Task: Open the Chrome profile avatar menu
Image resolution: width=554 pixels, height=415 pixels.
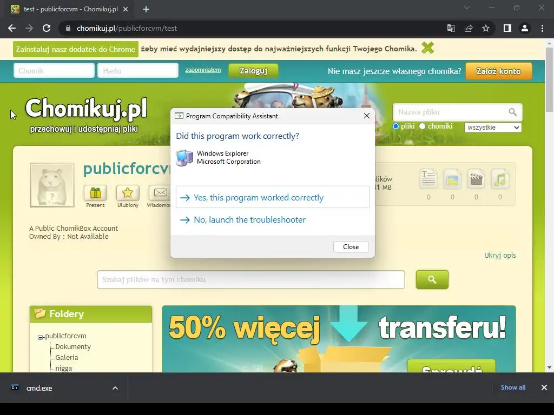Action: 525,28
